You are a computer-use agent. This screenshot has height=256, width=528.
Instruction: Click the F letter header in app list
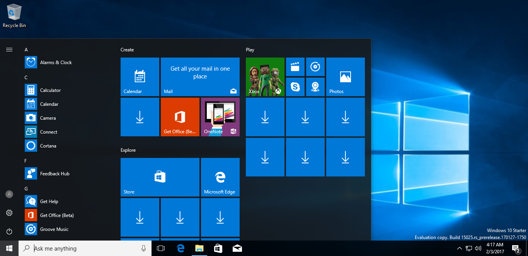click(26, 161)
